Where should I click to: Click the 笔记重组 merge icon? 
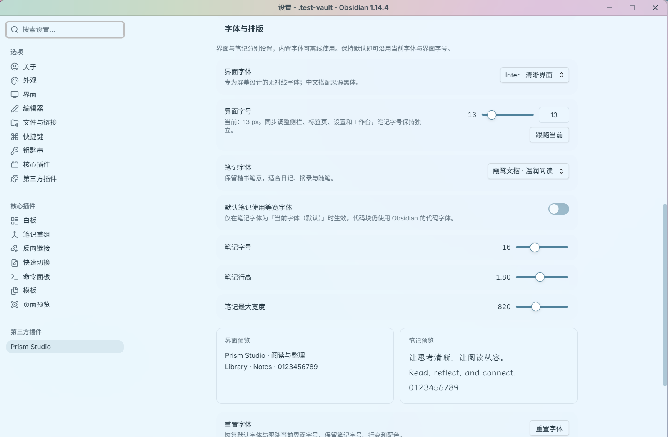[x=15, y=235]
